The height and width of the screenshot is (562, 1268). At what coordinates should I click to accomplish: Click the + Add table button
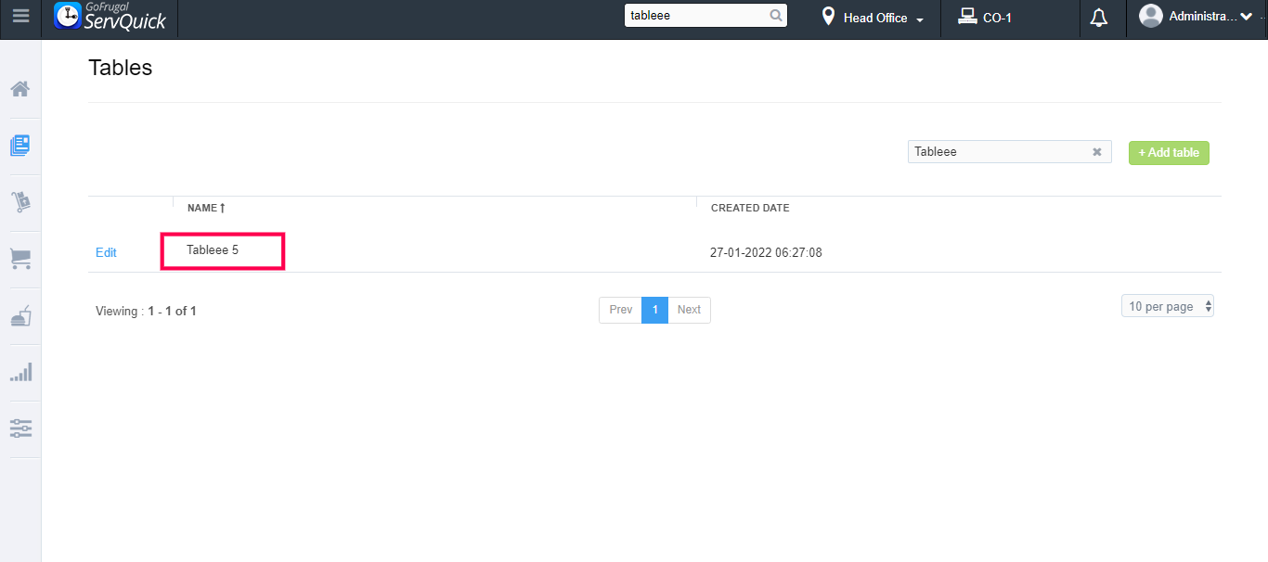pyautogui.click(x=1169, y=153)
